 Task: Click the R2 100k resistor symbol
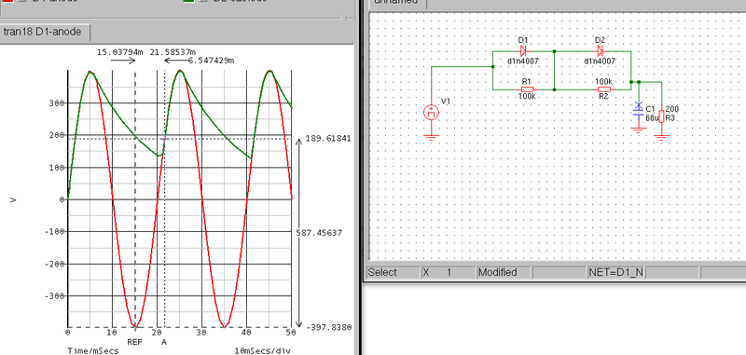603,89
